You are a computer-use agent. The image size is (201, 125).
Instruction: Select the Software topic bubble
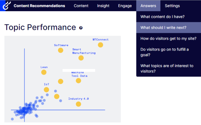tap(60, 50)
